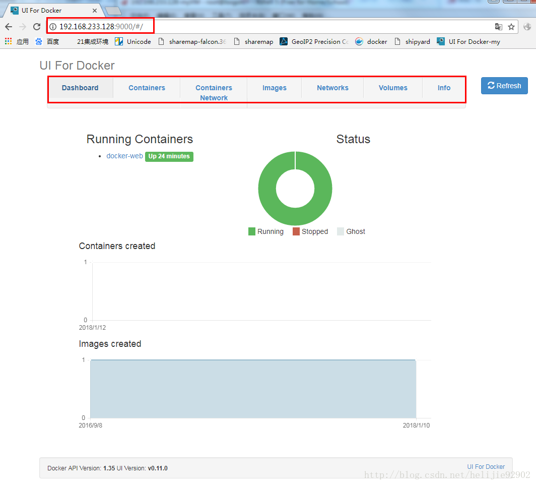
Task: Open the 应用 apps grid icon
Action: pyautogui.click(x=8, y=41)
